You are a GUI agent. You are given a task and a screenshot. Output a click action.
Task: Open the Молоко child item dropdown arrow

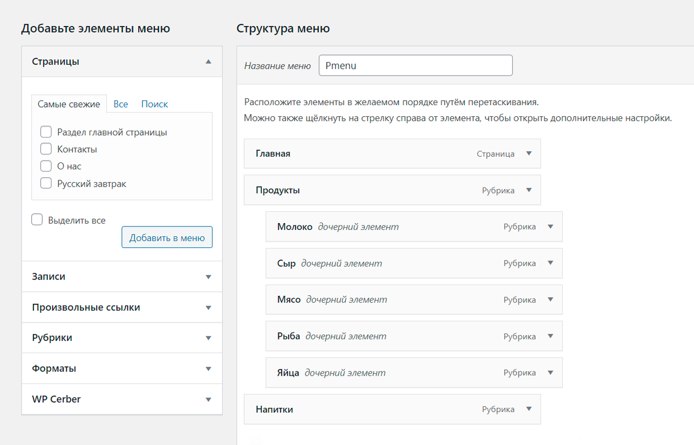[550, 227]
